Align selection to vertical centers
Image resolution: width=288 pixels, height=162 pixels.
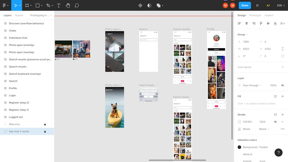click(x=268, y=23)
